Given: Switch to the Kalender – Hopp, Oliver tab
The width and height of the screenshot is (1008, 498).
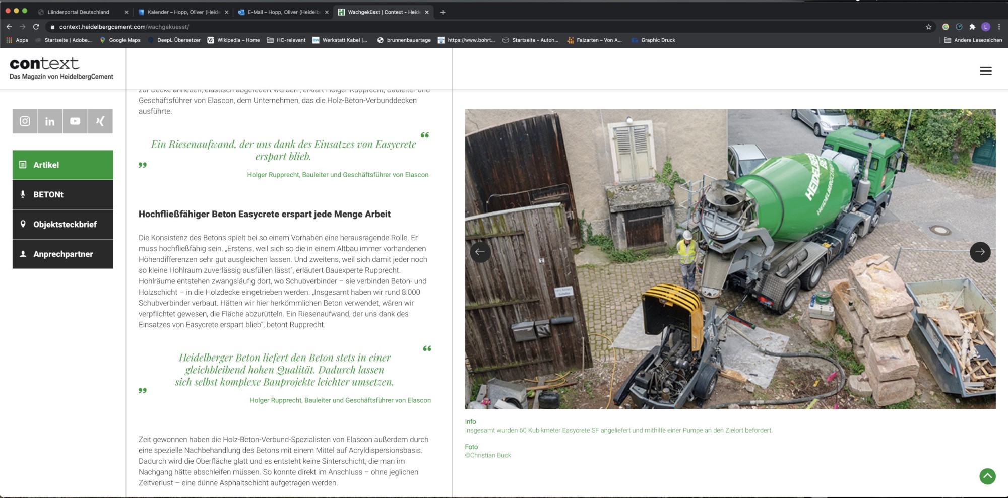Looking at the screenshot, I should 183,12.
